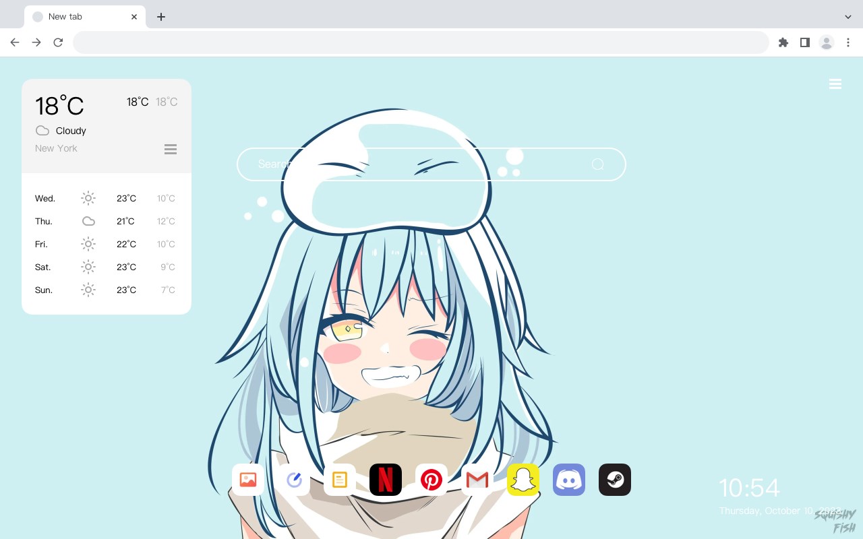
Task: Click the New York location label
Action: coord(56,148)
